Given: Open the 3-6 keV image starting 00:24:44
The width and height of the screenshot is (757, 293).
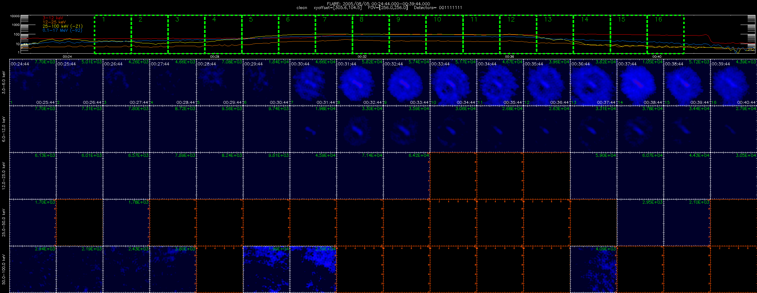Looking at the screenshot, I should point(33,82).
